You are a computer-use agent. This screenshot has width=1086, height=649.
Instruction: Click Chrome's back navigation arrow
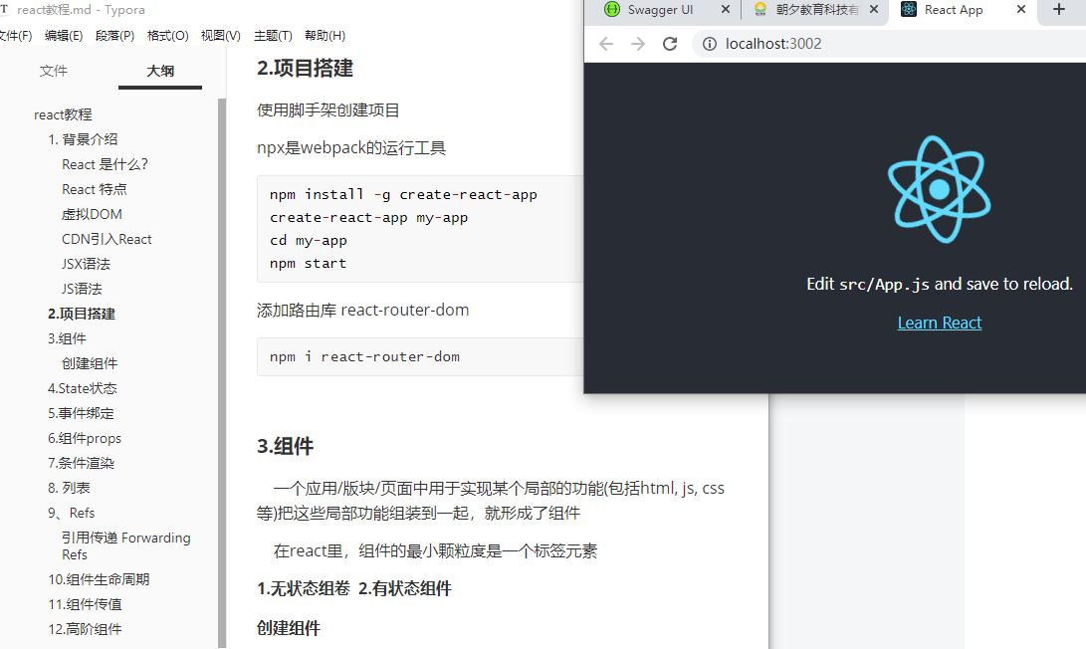click(605, 43)
